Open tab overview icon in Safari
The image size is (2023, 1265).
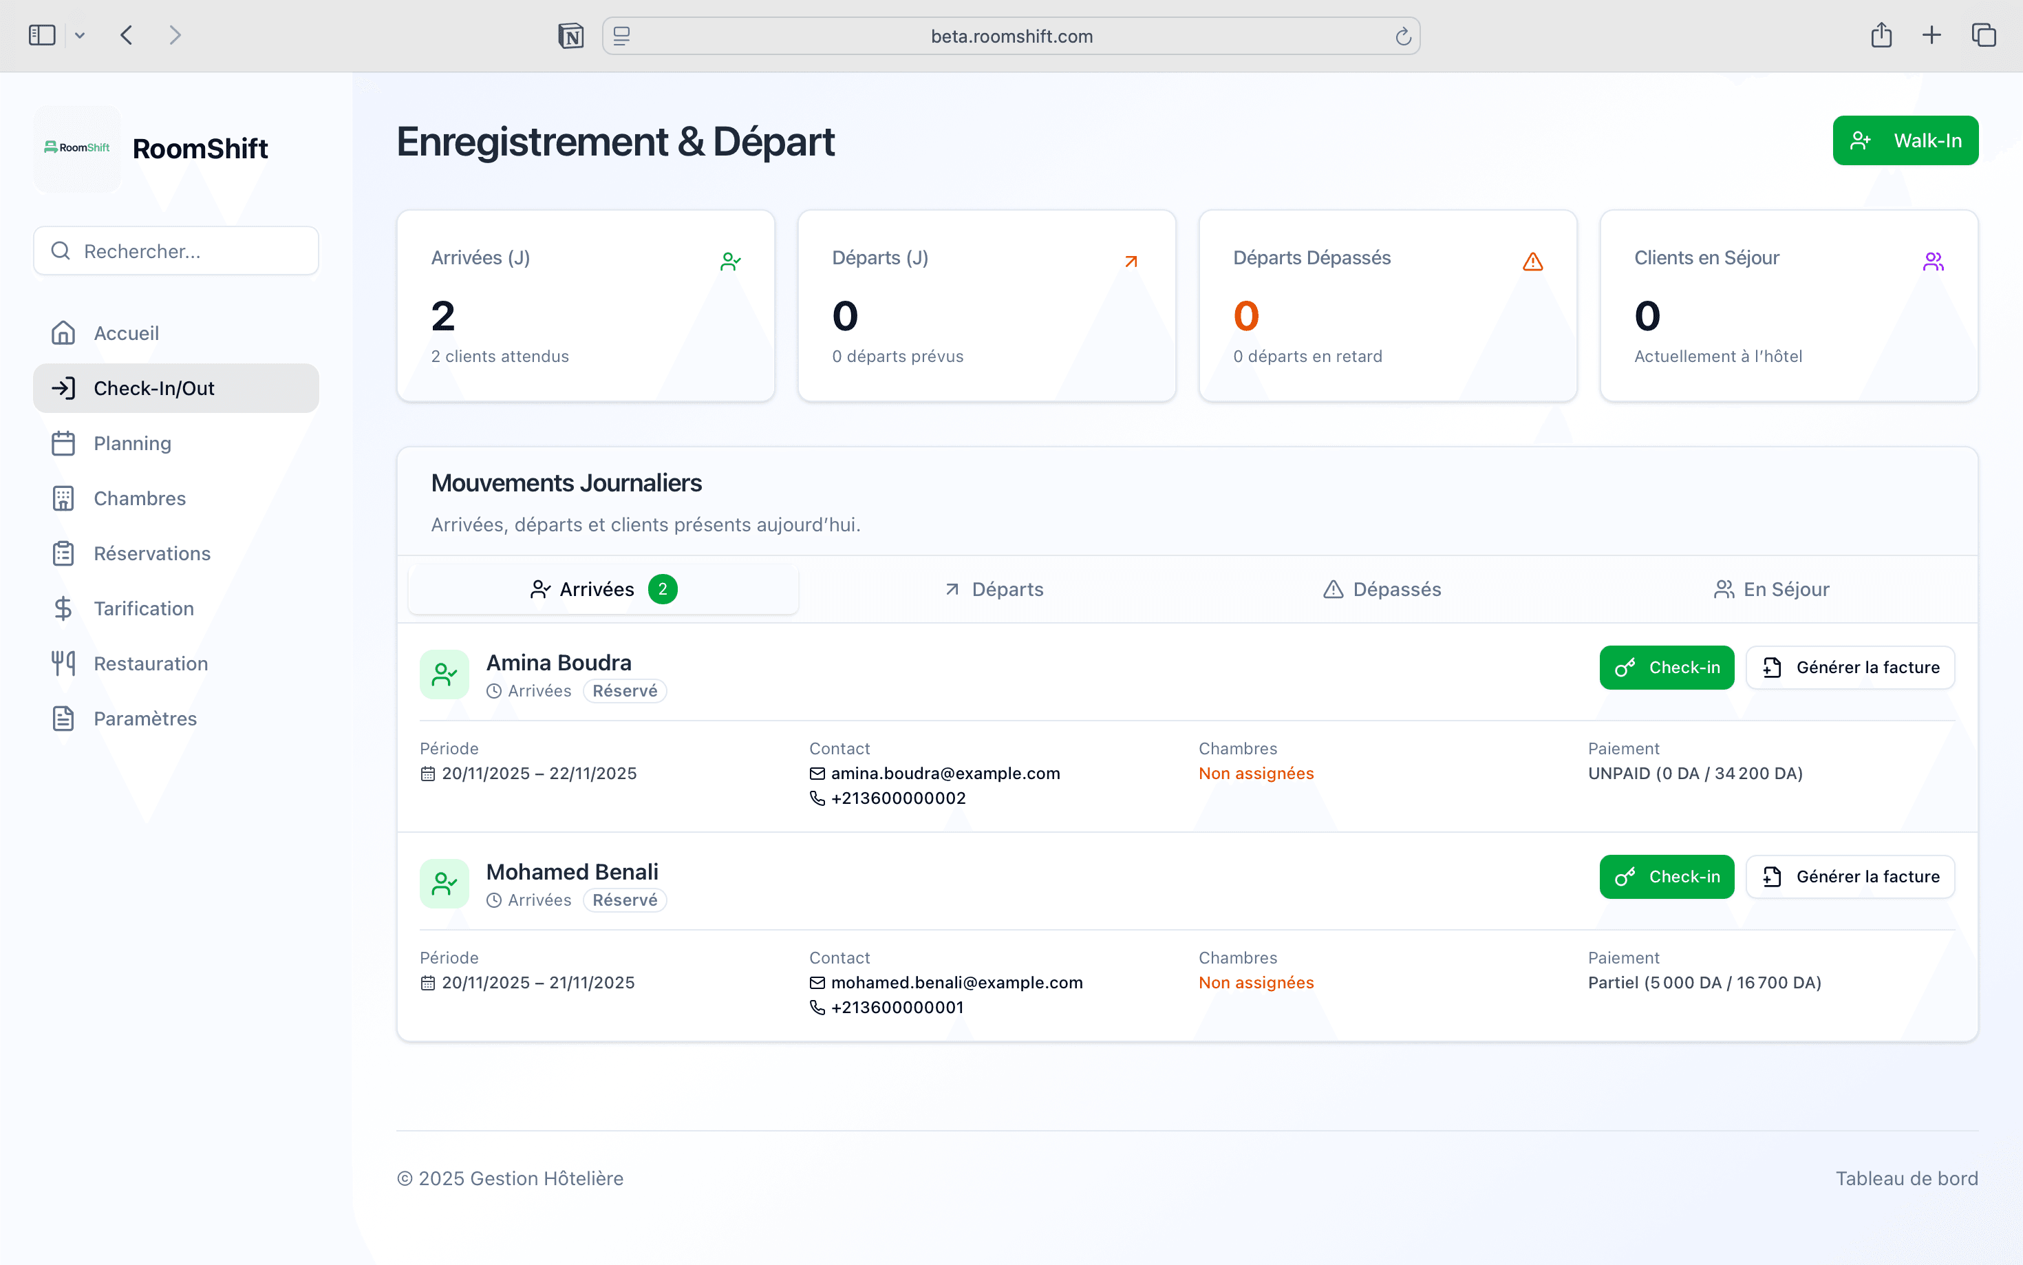coord(1983,35)
